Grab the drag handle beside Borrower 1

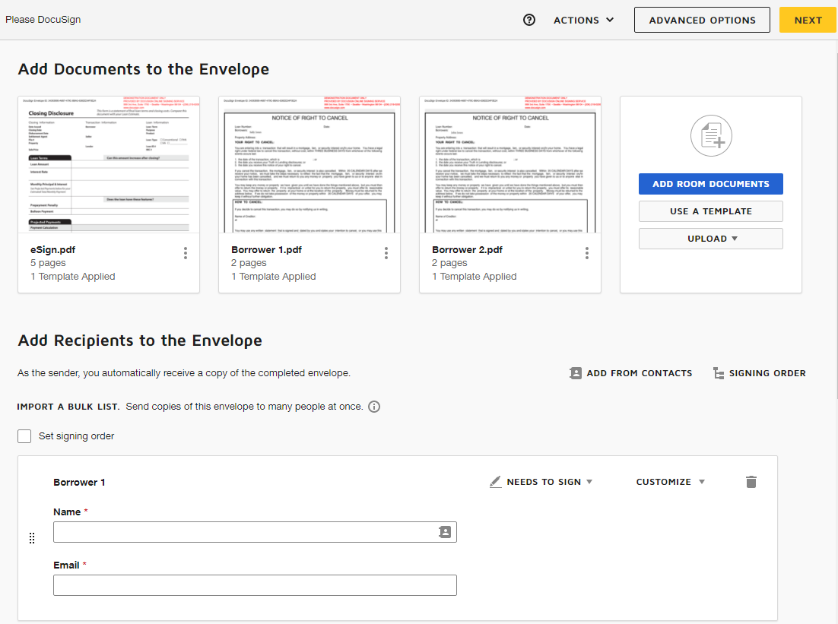pos(32,538)
